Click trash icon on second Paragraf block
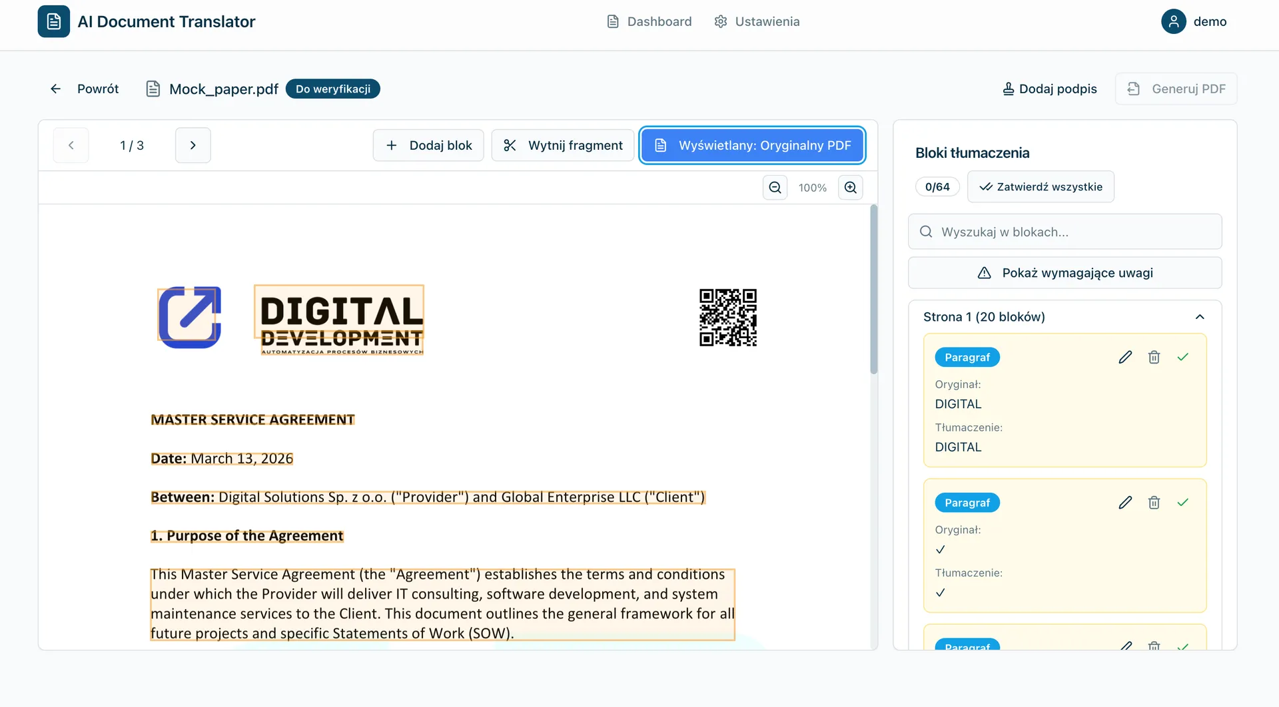The height and width of the screenshot is (707, 1279). (x=1154, y=503)
